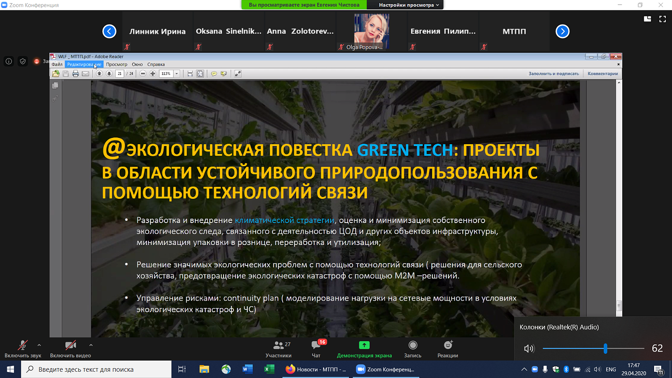Zoom in with the plus icon
The width and height of the screenshot is (672, 378).
tap(153, 73)
